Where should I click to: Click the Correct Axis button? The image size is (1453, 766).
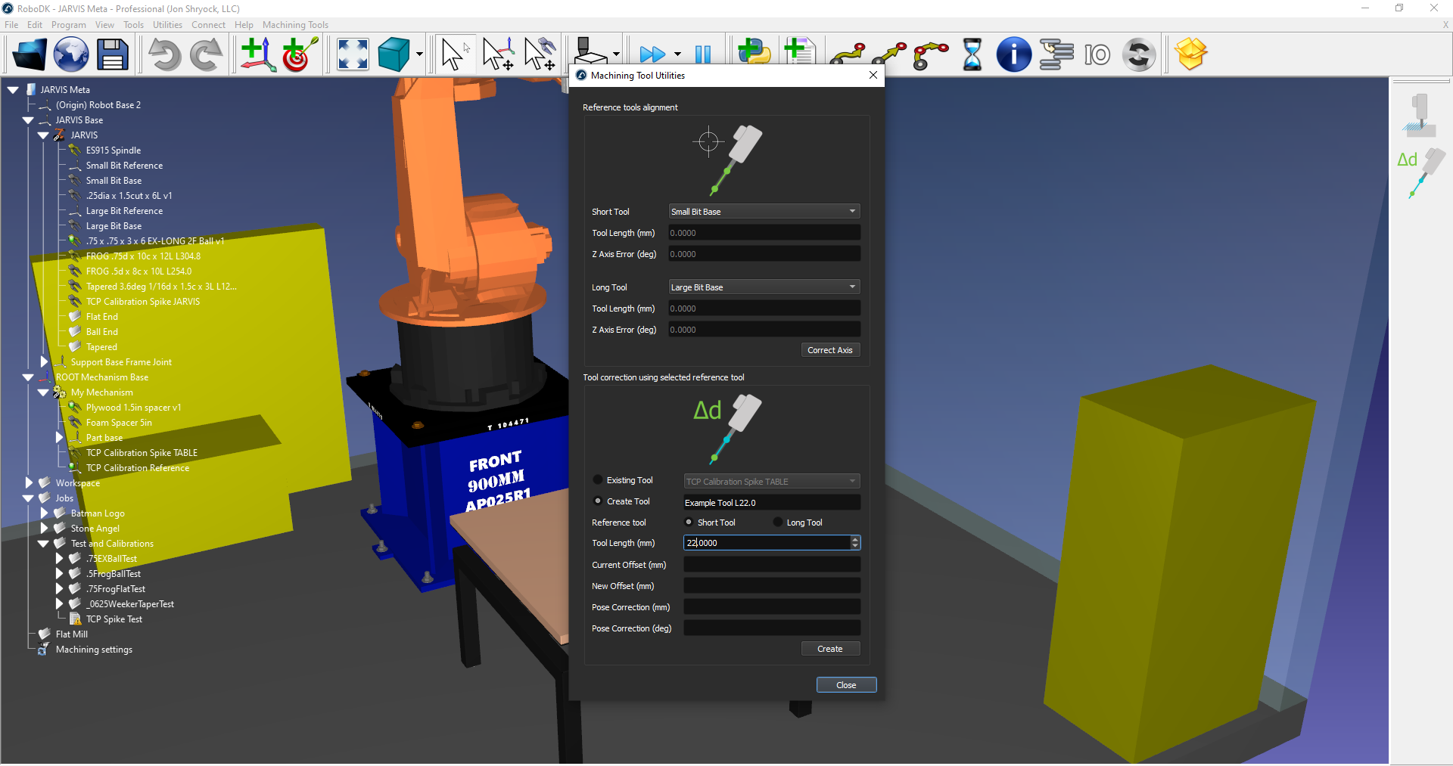[x=829, y=350]
